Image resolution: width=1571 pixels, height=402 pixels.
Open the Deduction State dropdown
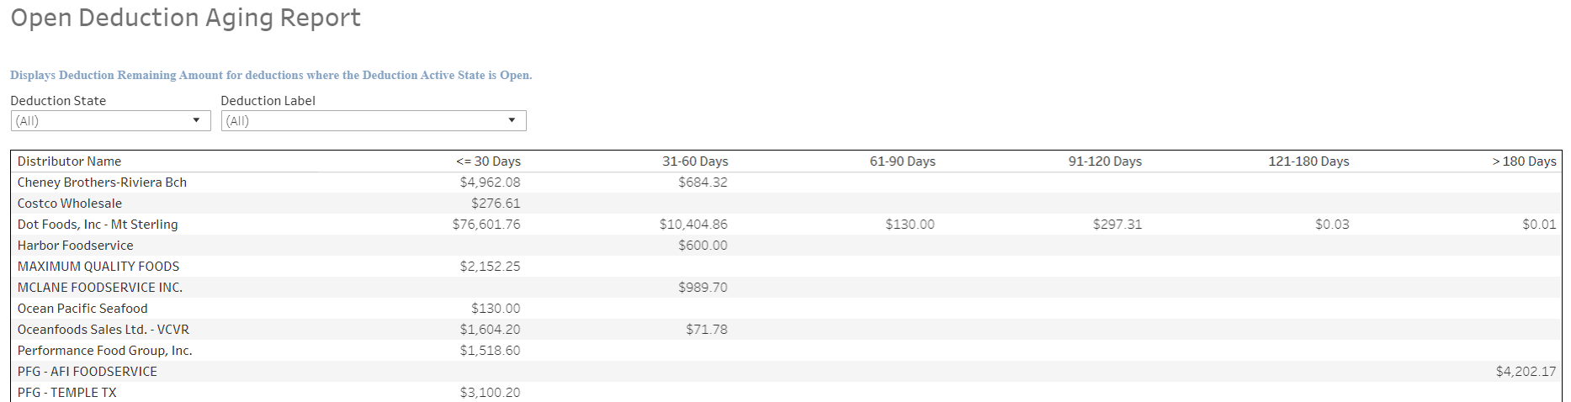point(109,121)
